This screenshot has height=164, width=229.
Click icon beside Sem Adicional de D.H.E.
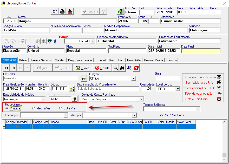219,88
